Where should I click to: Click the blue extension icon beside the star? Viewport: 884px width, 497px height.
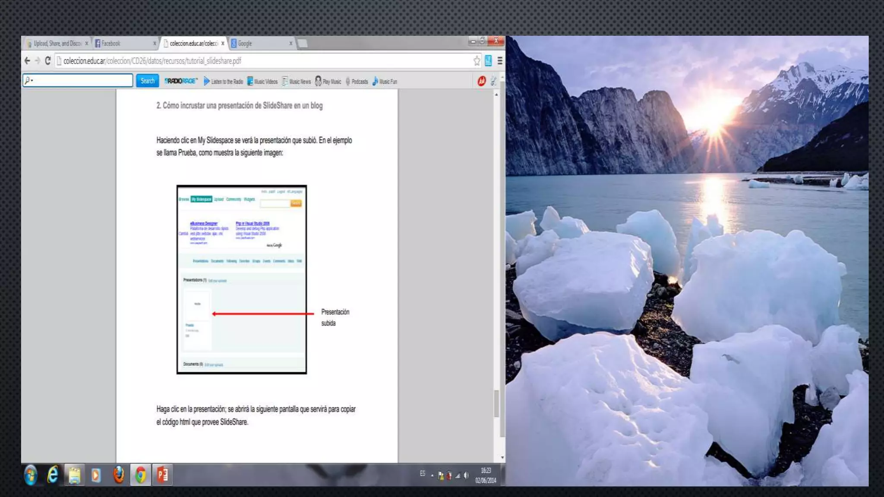coord(488,61)
